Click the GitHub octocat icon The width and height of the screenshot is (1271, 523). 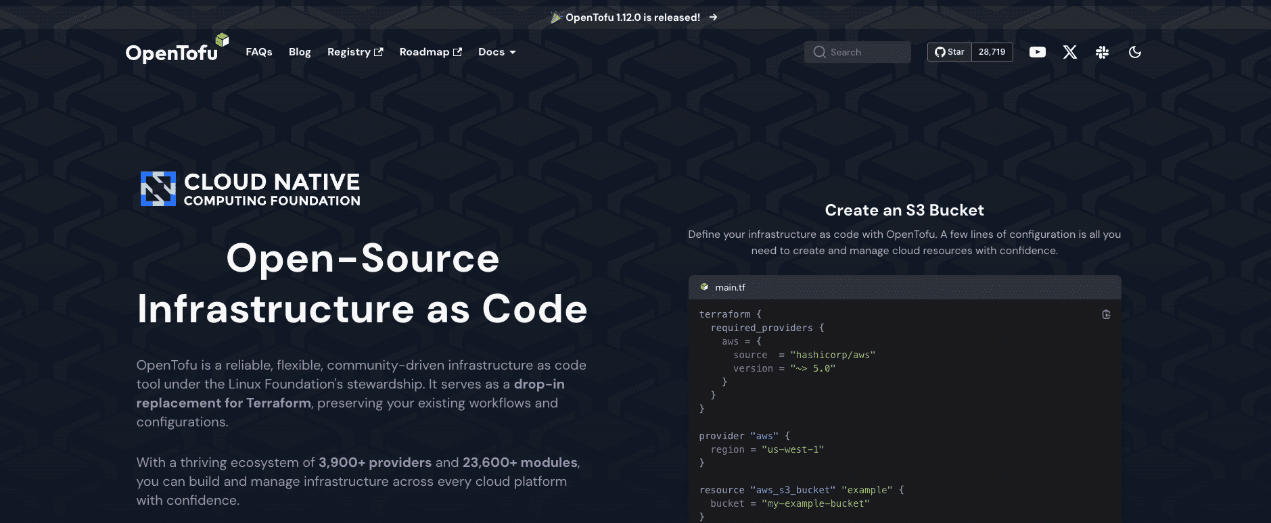940,52
